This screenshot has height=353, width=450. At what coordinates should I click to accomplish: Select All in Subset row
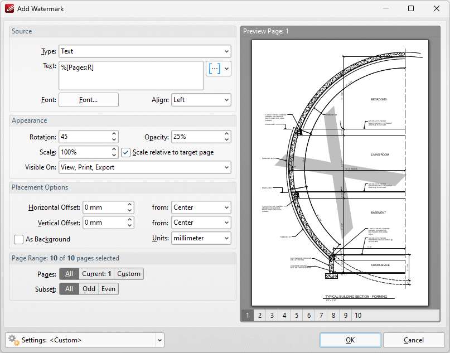tap(69, 289)
